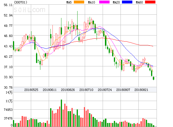Click the 20180807 date label
The width and height of the screenshot is (173, 127).
click(x=123, y=90)
